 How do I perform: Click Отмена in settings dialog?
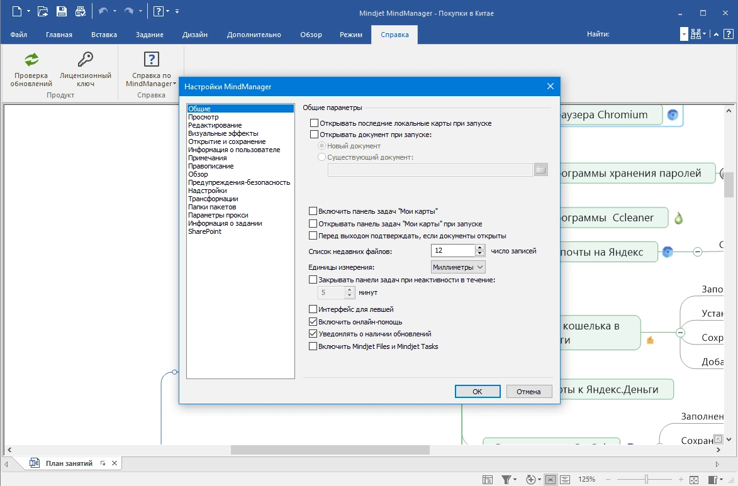[528, 392]
